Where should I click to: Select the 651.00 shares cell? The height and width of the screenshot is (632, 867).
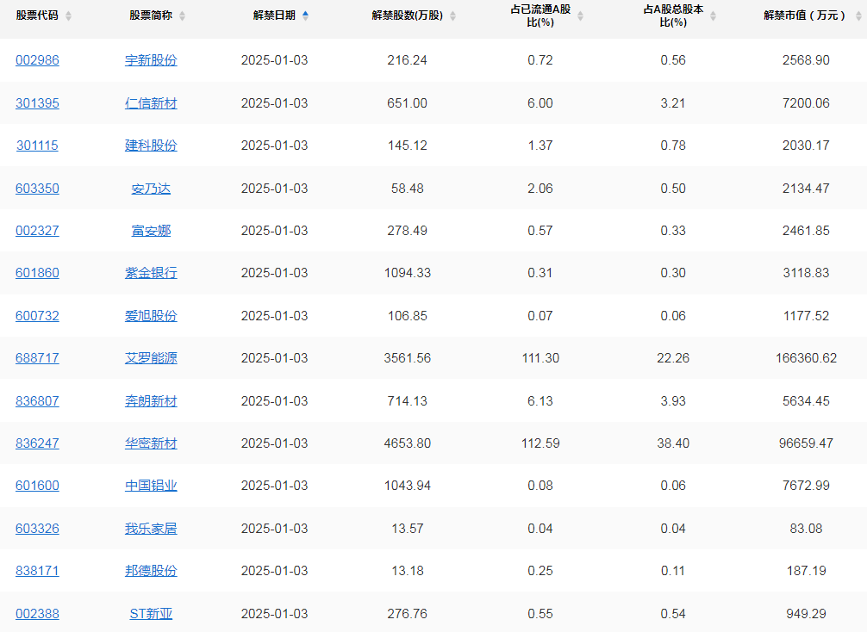tap(408, 103)
